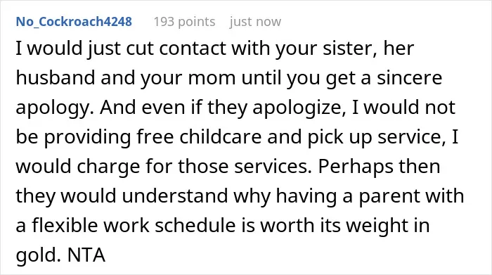This screenshot has width=492, height=275.
Task: Click the 193 points score
Action: pyautogui.click(x=184, y=22)
